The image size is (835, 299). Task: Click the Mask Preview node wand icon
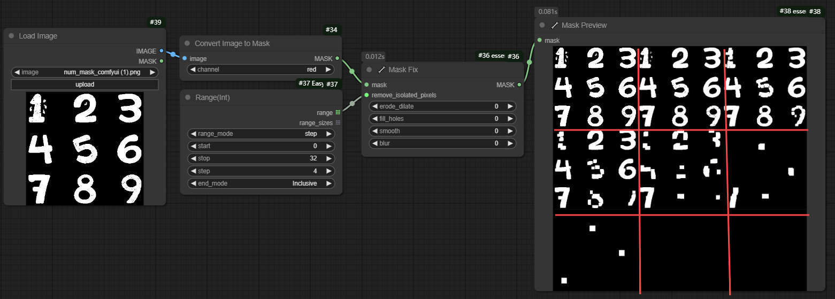pos(555,25)
